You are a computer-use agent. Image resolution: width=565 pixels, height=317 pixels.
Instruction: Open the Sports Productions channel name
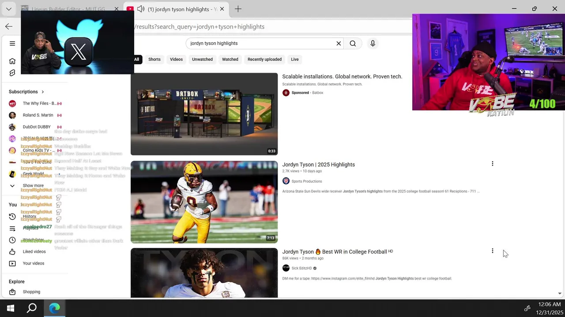coord(307,181)
